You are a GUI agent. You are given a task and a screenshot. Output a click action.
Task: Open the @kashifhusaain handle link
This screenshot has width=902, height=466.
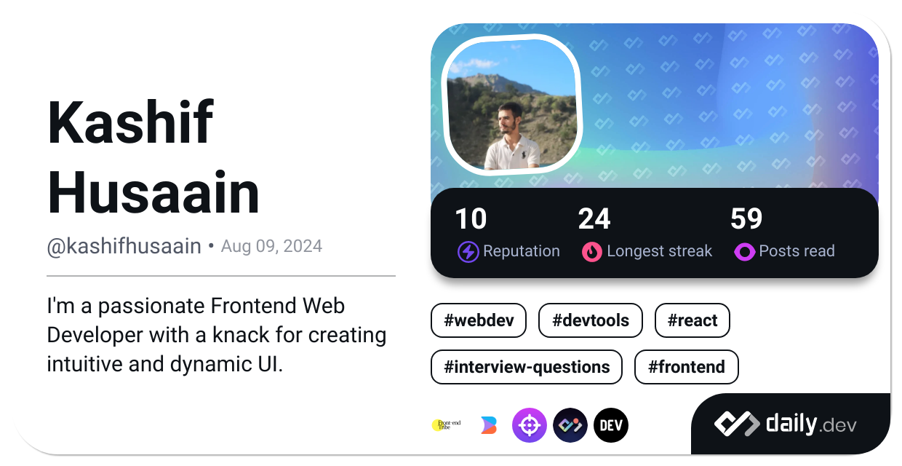tap(124, 247)
